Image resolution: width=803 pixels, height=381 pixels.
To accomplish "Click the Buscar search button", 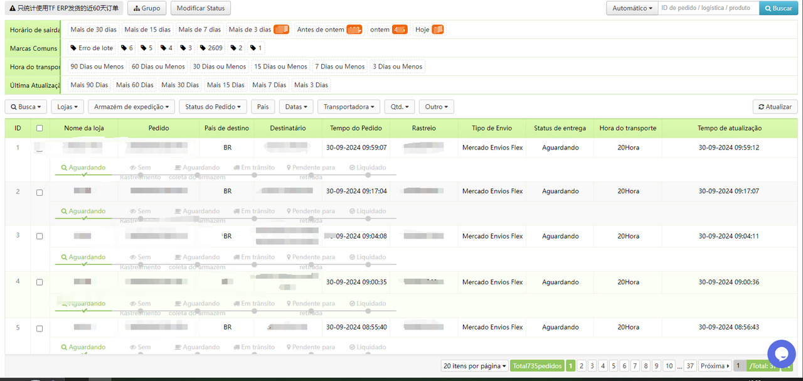I will tap(778, 8).
